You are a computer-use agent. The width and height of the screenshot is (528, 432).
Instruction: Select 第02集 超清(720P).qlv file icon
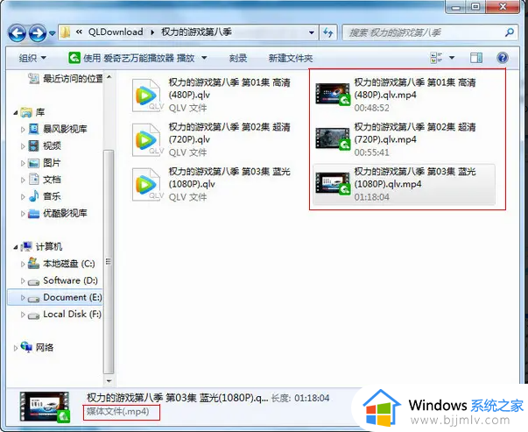[147, 140]
